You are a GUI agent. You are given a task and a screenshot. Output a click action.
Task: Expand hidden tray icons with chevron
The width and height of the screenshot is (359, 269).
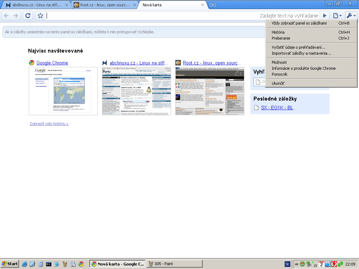297,264
